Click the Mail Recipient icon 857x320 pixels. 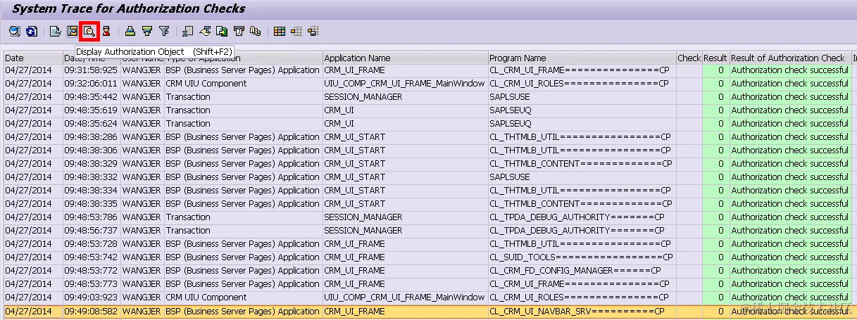[239, 31]
